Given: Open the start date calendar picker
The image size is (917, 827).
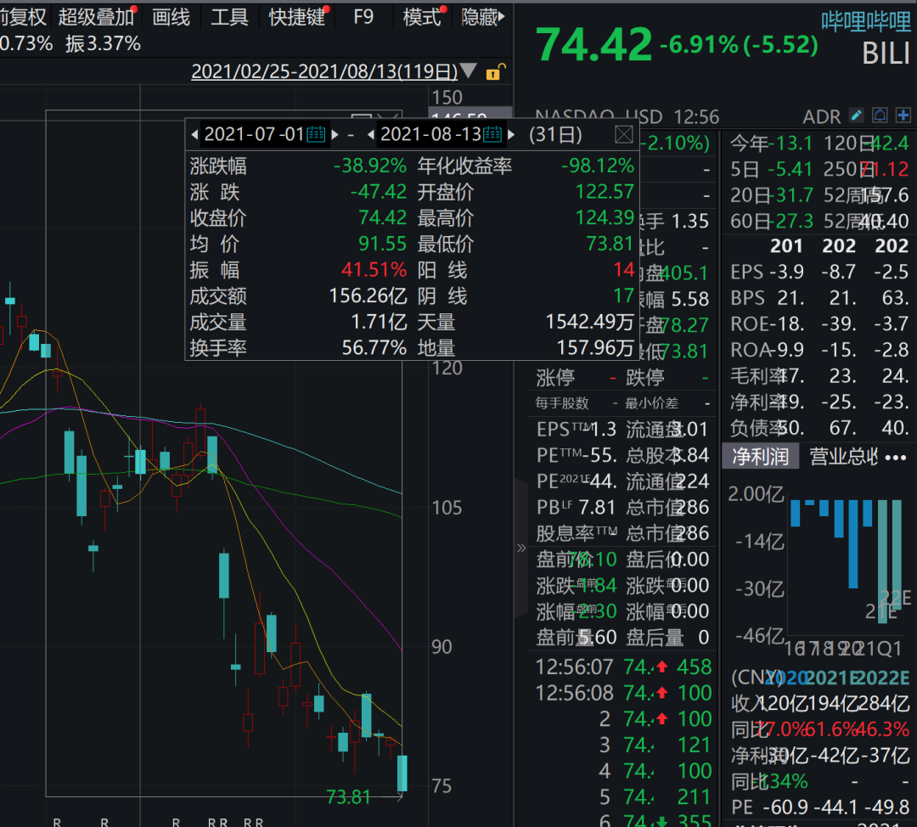Looking at the screenshot, I should pos(316,134).
